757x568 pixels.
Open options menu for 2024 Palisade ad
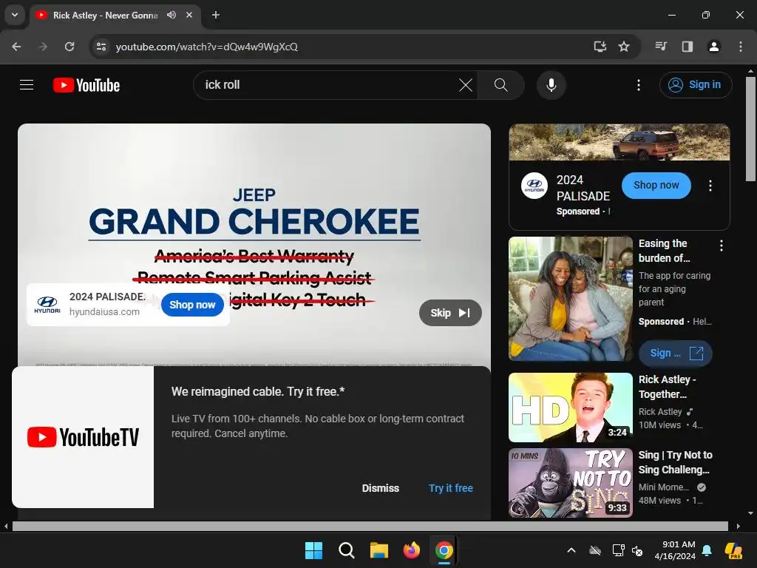[710, 186]
